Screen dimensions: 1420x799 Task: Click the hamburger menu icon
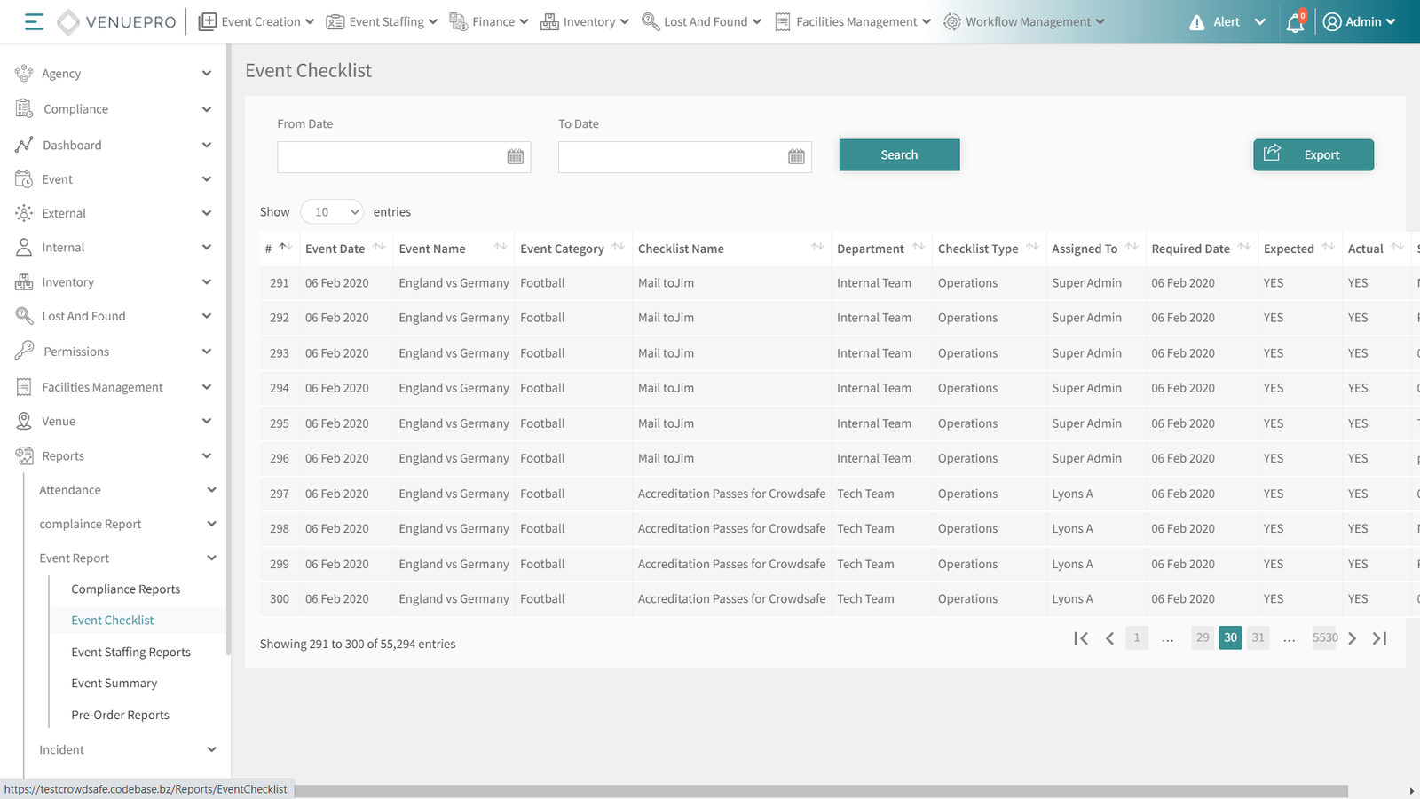click(34, 21)
